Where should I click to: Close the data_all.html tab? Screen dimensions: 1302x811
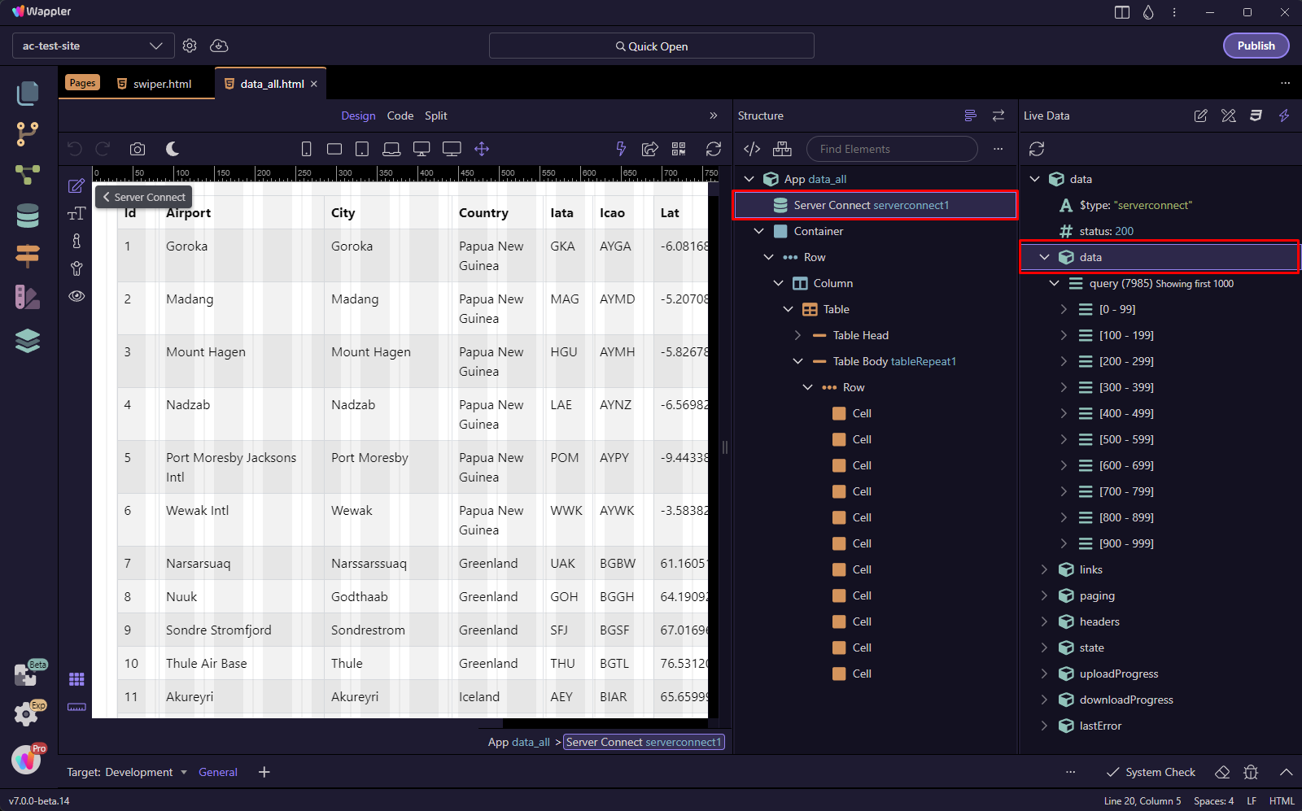313,84
